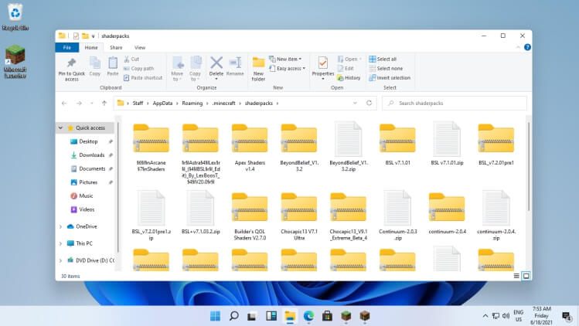Open Videos in navigation pane
The height and width of the screenshot is (326, 579).
87,209
